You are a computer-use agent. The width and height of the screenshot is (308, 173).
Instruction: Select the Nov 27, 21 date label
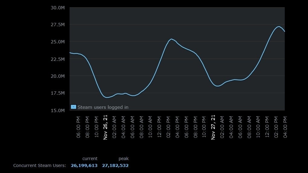[x=213, y=127]
